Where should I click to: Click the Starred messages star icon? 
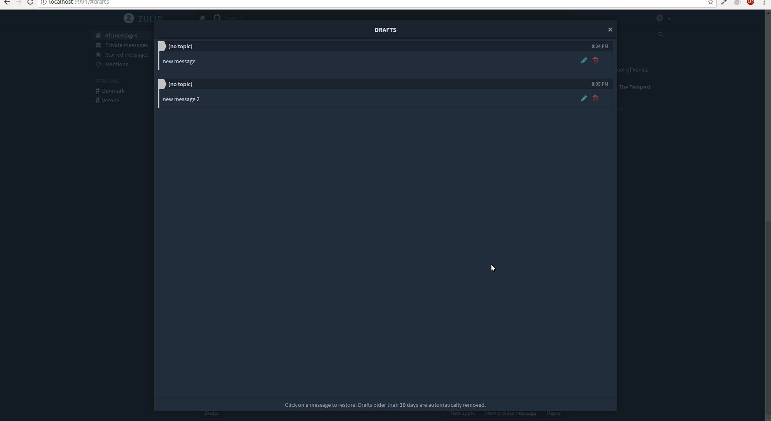coord(98,54)
